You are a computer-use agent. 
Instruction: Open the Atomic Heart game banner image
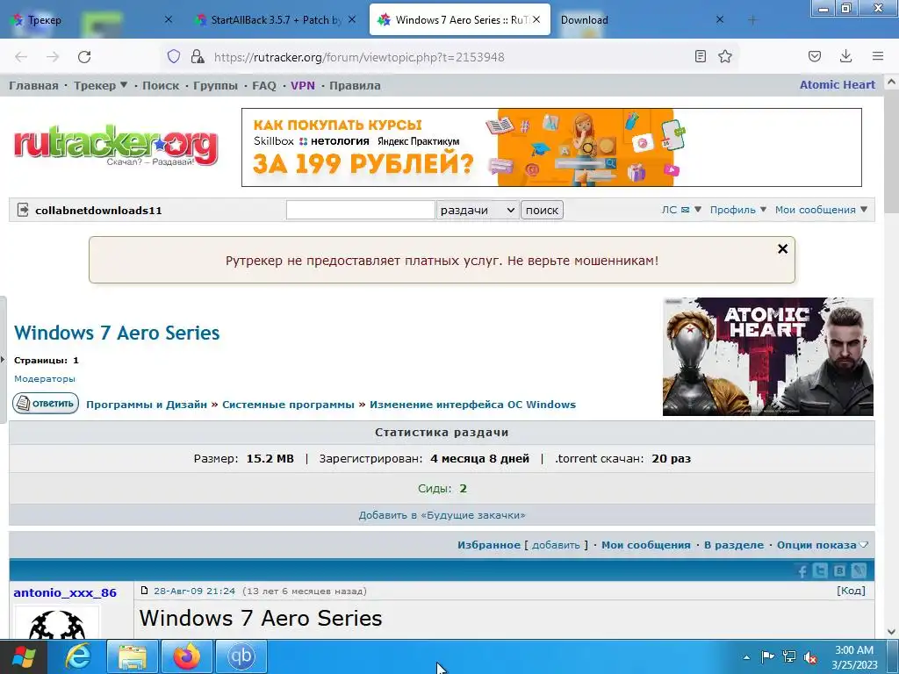coord(767,356)
